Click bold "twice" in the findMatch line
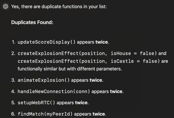The width and height of the screenshot is (174, 118). click(99, 114)
